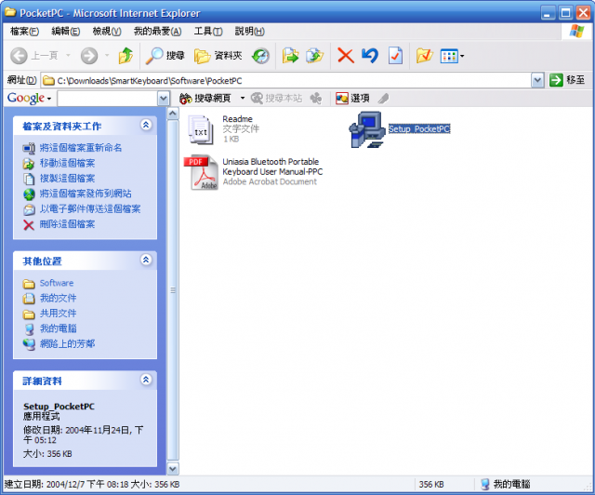
Task: Open the 編輯(E) Edit menu
Action: [x=66, y=31]
